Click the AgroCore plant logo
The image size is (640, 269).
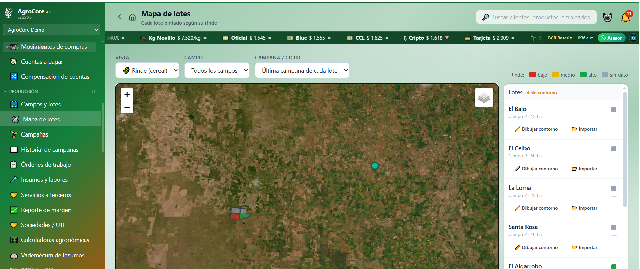click(x=9, y=13)
